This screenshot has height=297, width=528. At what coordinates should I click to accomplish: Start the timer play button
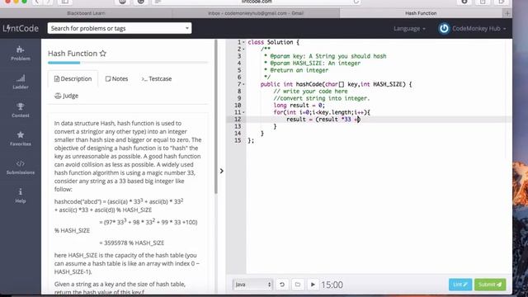313,285
